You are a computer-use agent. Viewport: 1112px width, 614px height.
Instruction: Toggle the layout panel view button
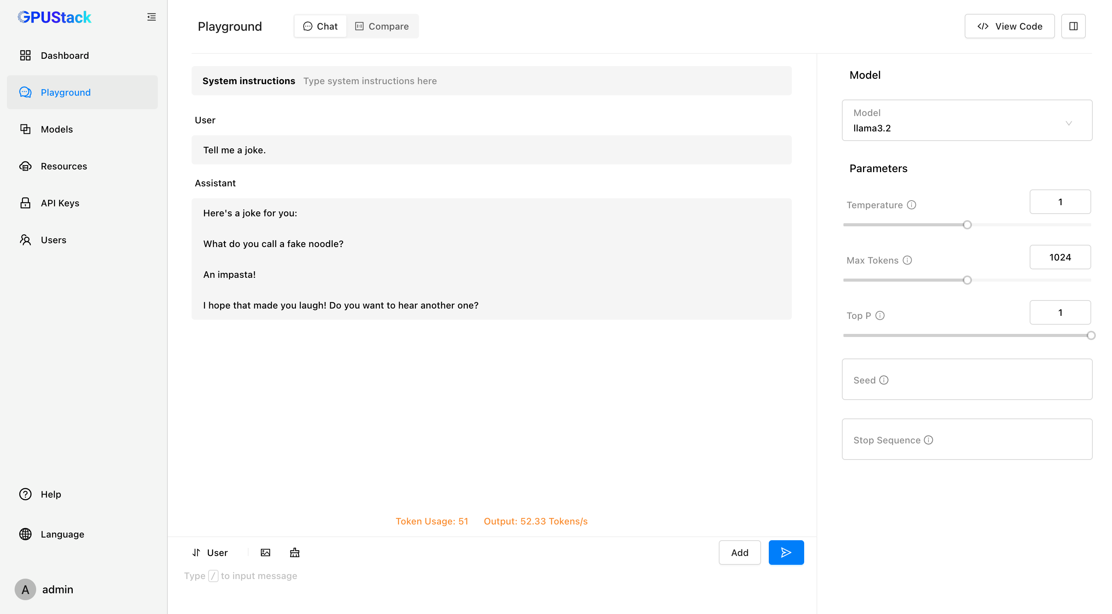[1074, 26]
